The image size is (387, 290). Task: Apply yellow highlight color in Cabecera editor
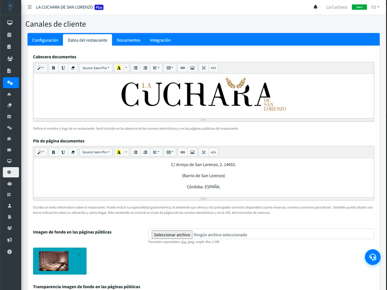click(119, 68)
